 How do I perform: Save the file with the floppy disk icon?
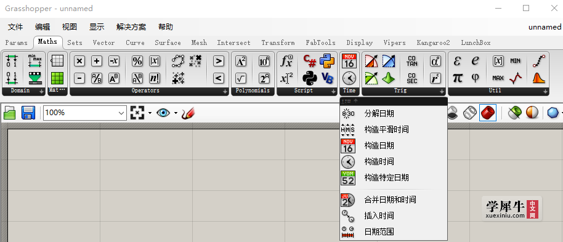pyautogui.click(x=28, y=113)
